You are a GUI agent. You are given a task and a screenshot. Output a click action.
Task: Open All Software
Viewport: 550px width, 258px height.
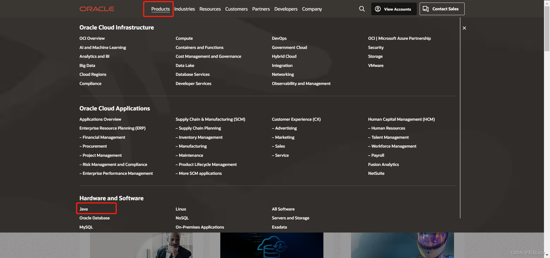pos(283,209)
